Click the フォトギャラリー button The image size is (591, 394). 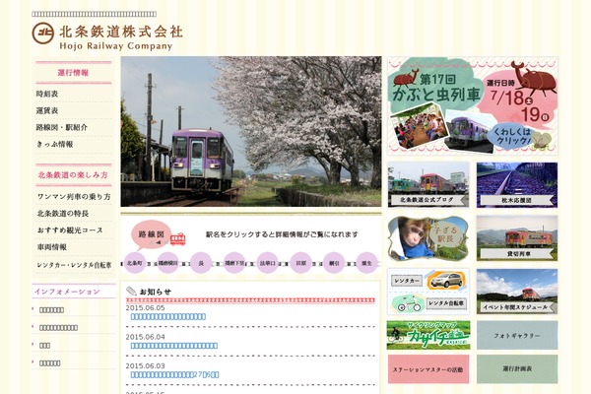[x=517, y=335]
